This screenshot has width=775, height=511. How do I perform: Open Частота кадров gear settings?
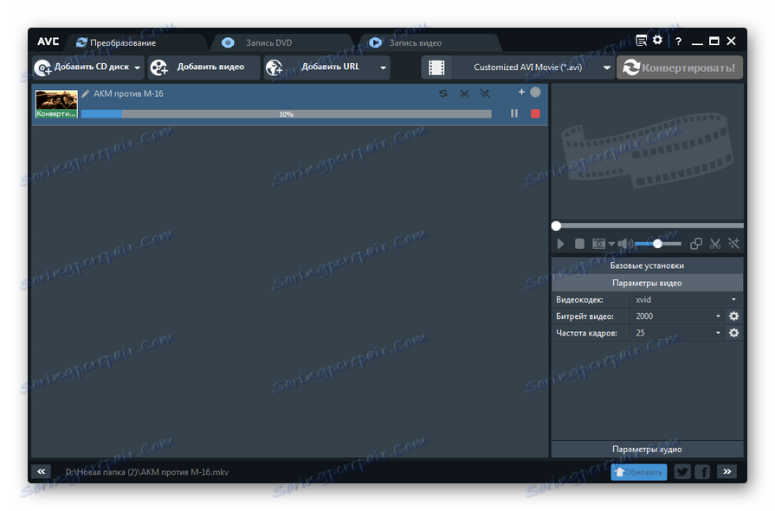734,333
